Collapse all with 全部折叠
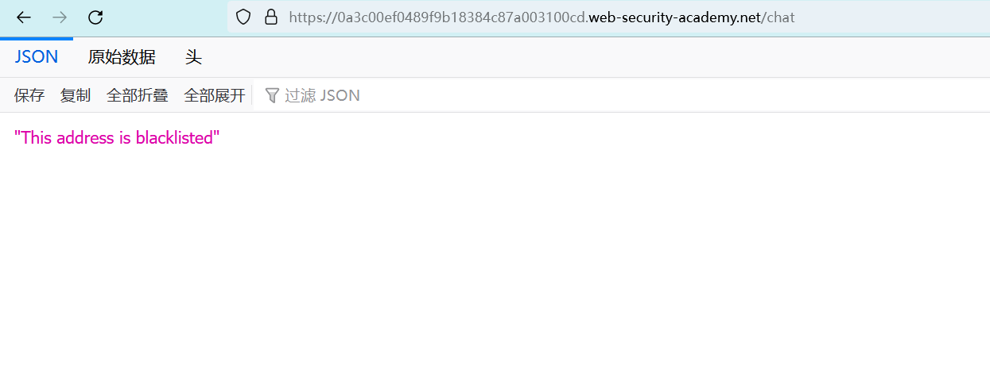The width and height of the screenshot is (990, 381). [x=137, y=96]
